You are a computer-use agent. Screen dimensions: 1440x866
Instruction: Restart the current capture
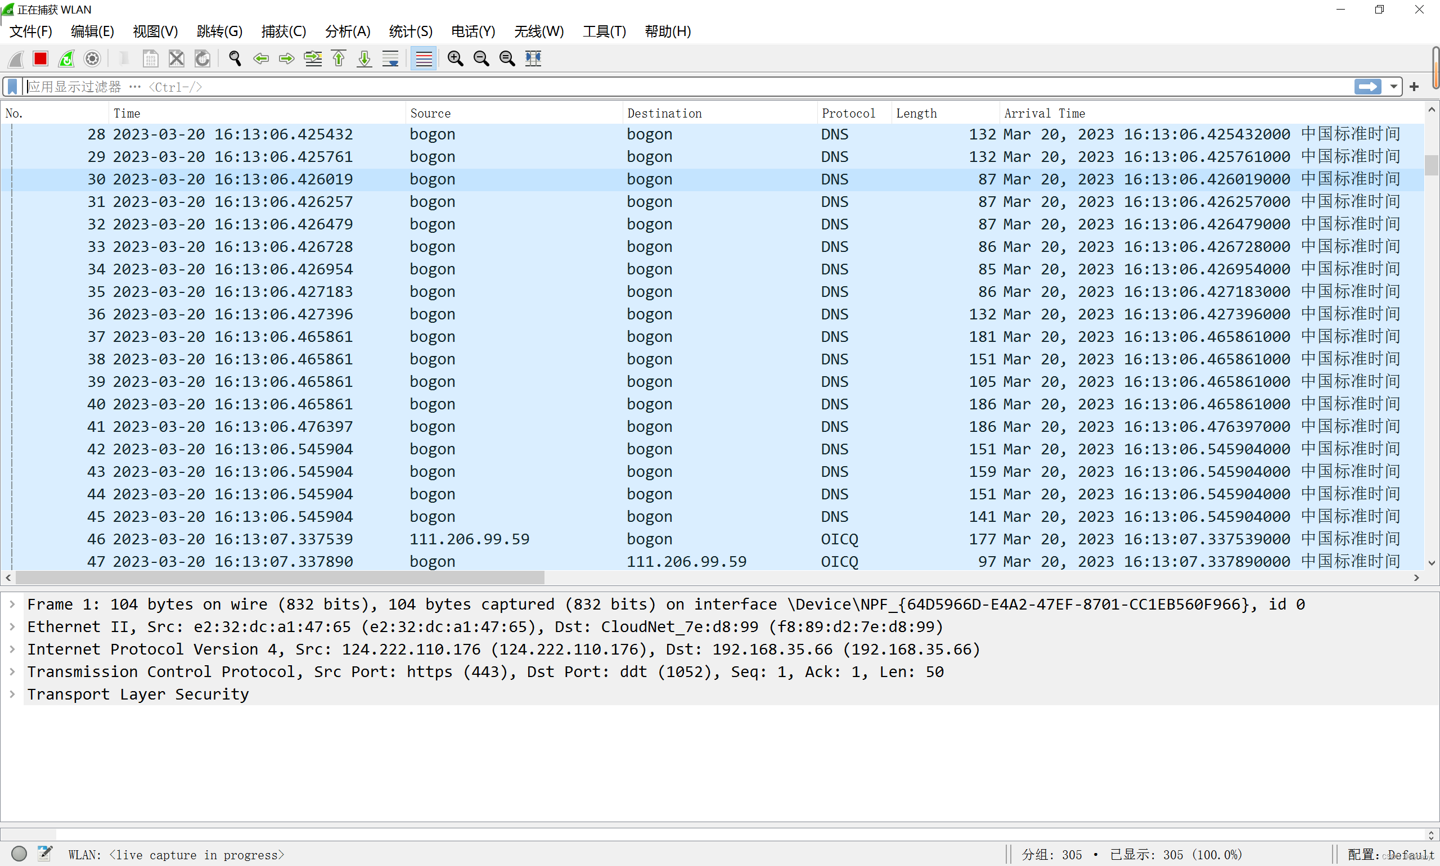(x=66, y=58)
